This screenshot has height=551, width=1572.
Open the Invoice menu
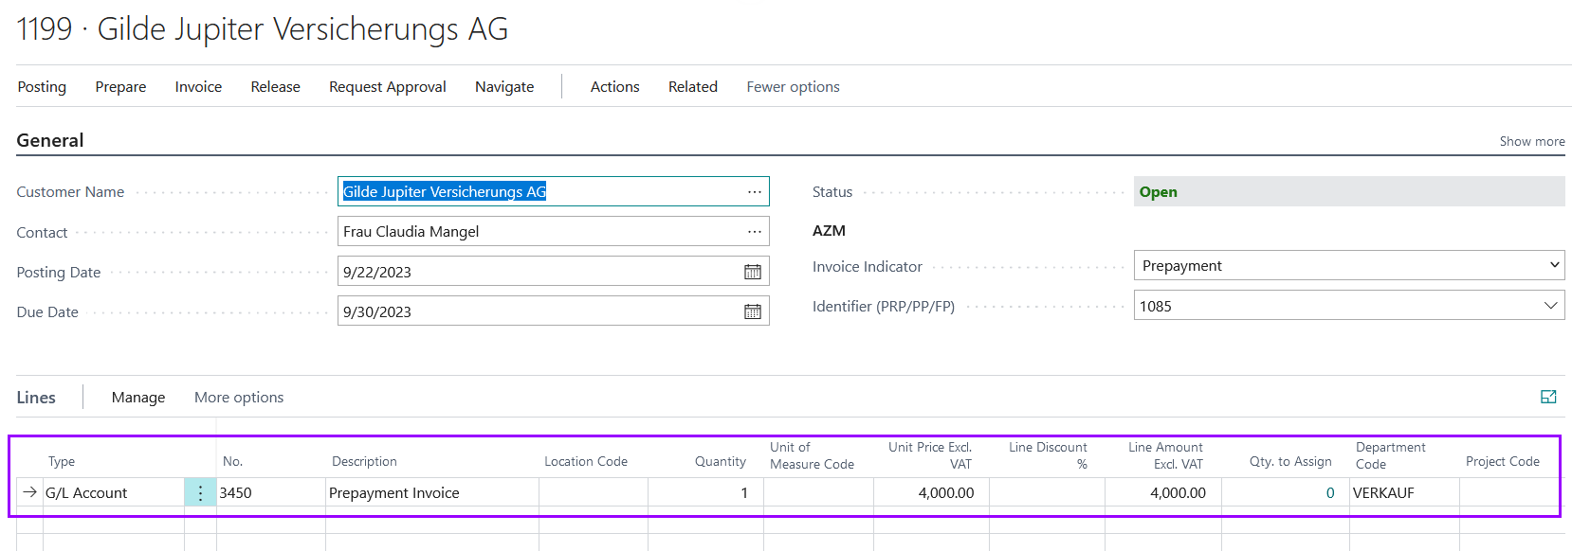coord(198,86)
